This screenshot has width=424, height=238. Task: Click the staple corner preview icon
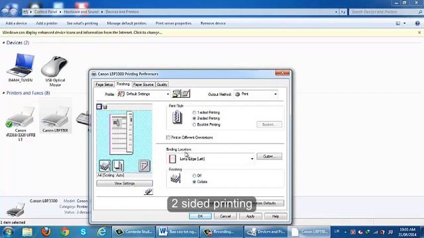pos(144,165)
